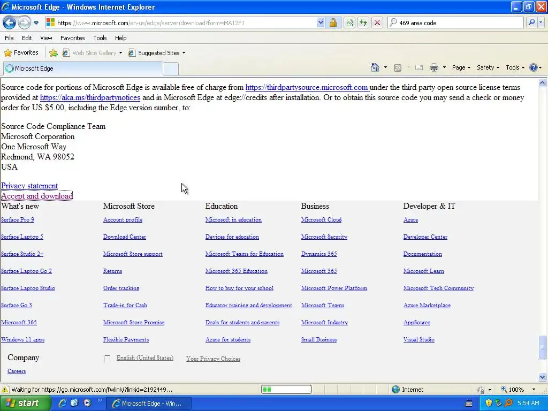This screenshot has height=411, width=548.
Task: Open the Download Center link
Action: click(124, 237)
